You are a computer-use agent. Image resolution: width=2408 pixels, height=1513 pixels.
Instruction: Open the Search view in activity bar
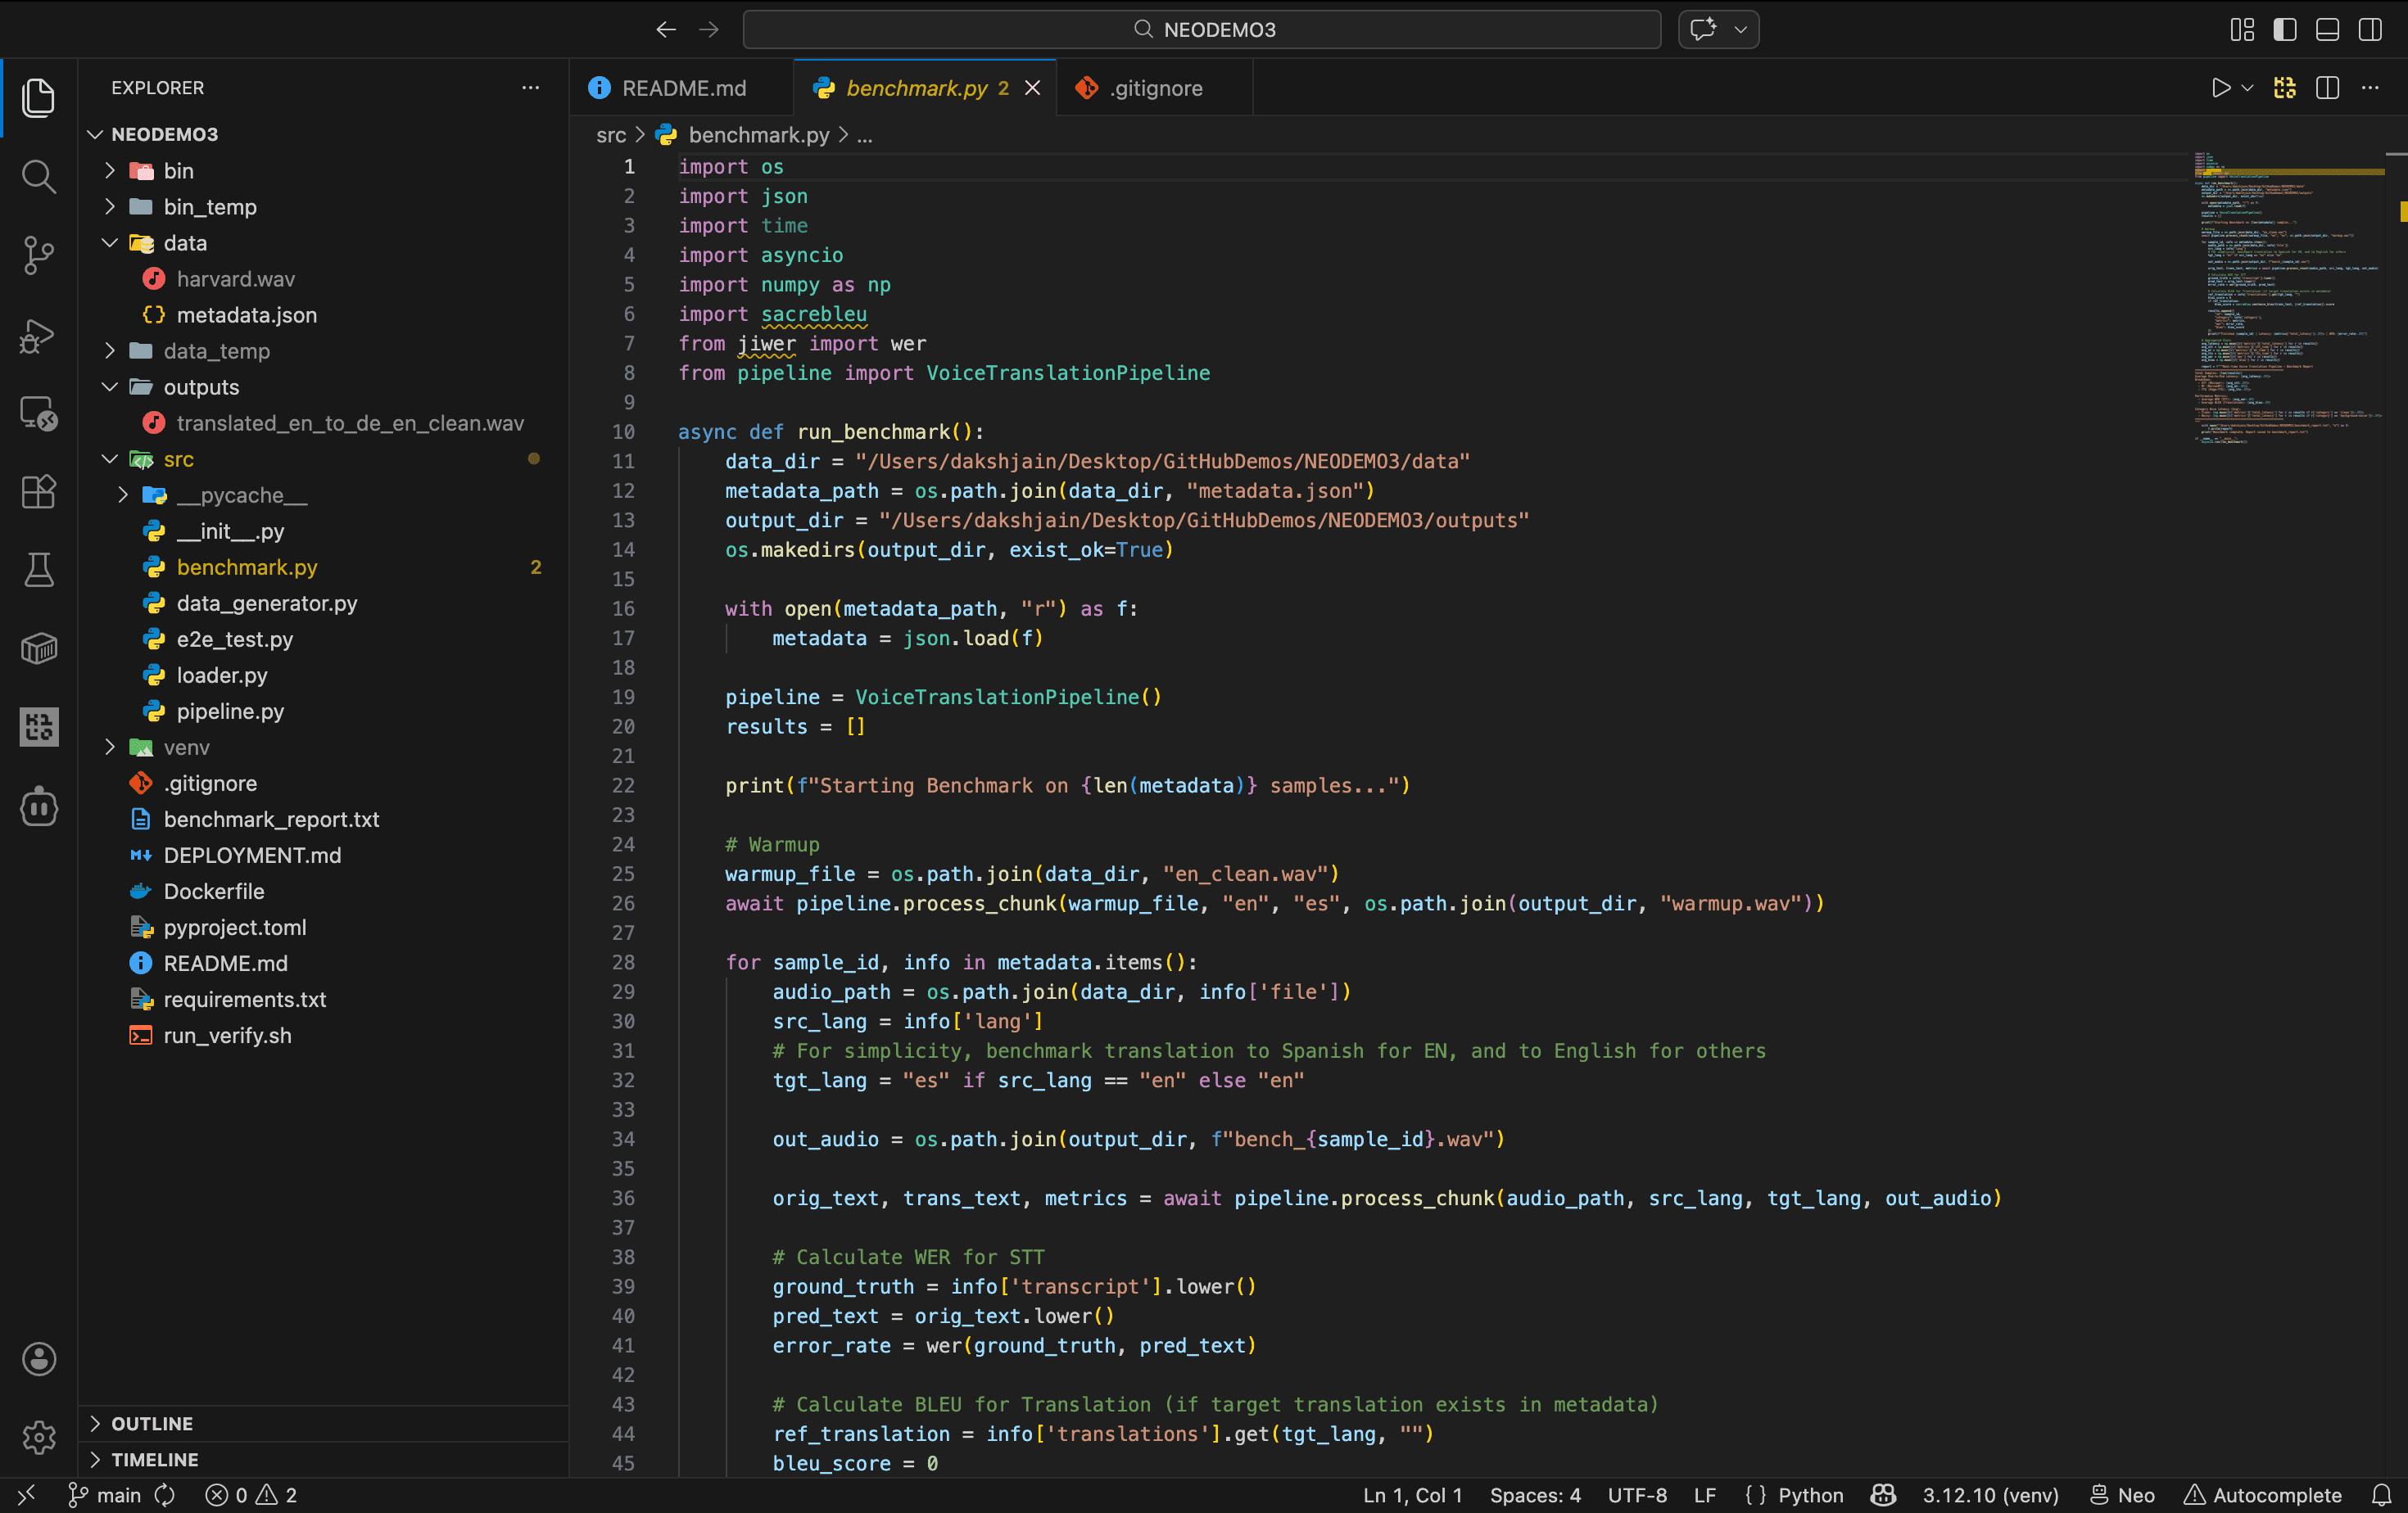pyautogui.click(x=38, y=177)
